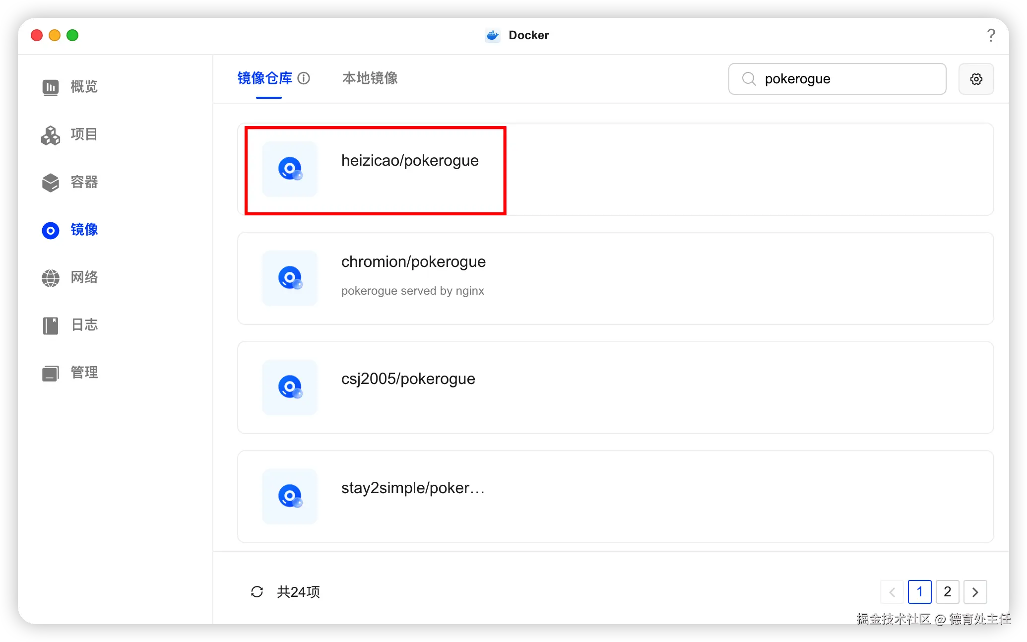The height and width of the screenshot is (642, 1027).
Task: Open the chromion/pokerogue image result
Action: pos(413,262)
